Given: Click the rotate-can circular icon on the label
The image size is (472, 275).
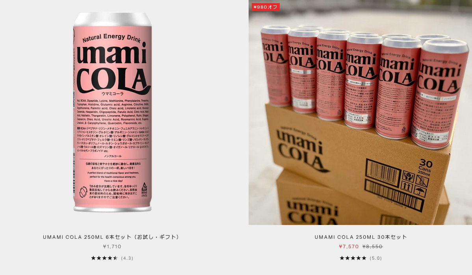Looking at the screenshot, I should pos(84,191).
